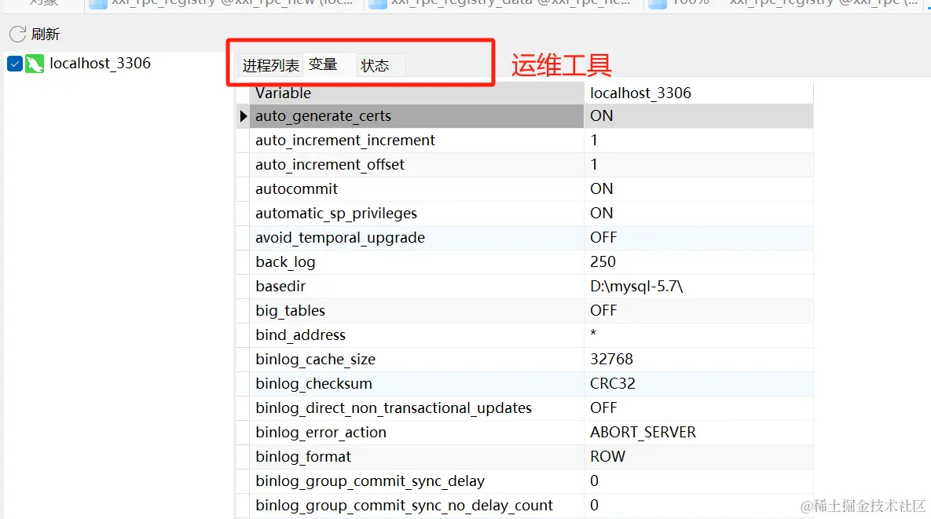Uncheck the localhost_3306 server checkbox
931x519 pixels.
14,64
